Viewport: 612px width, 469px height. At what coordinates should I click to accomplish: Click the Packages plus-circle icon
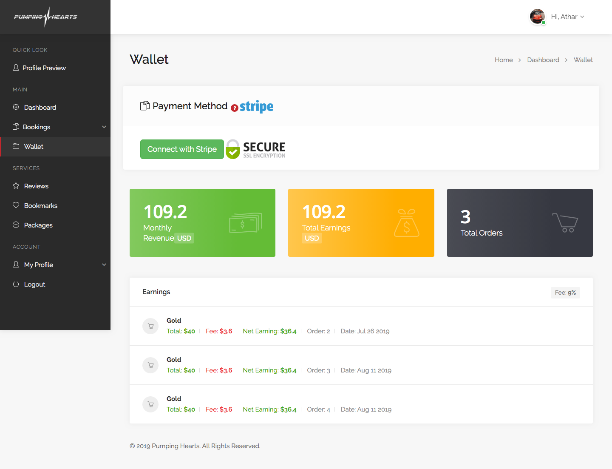16,225
